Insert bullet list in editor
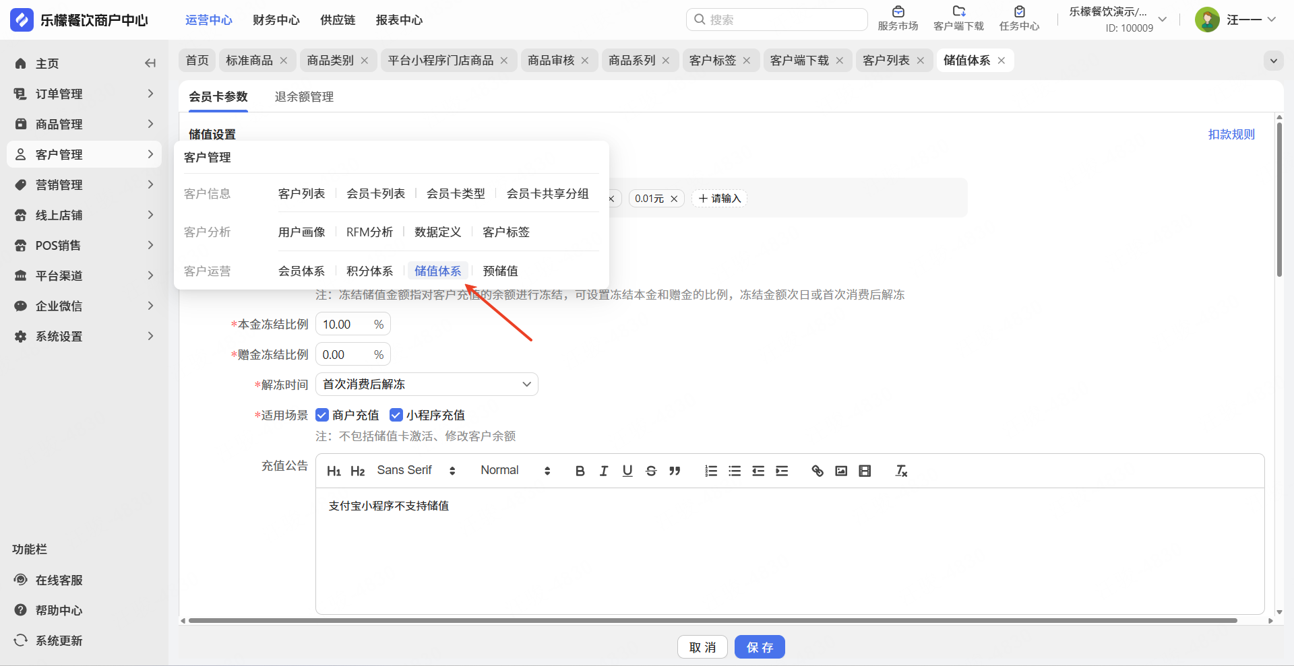Screen dimensions: 1294x666 735,471
